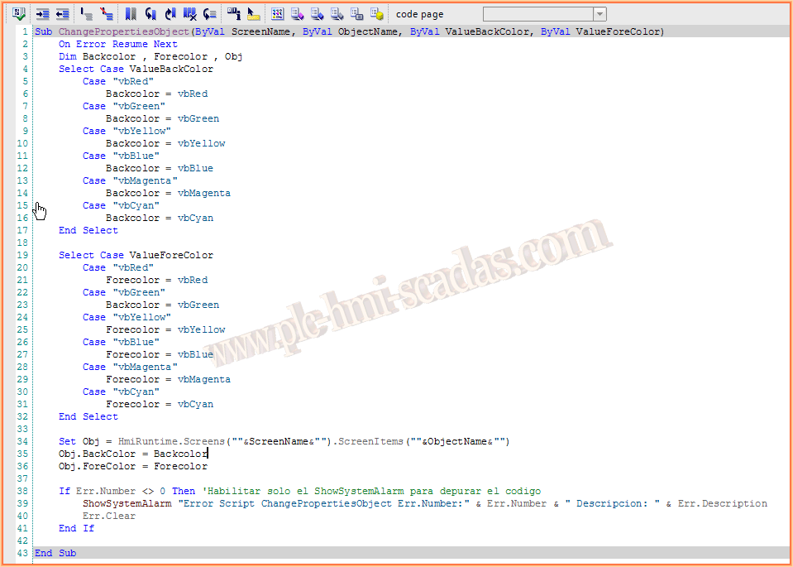Jump to the next bookmark

[x=150, y=14]
